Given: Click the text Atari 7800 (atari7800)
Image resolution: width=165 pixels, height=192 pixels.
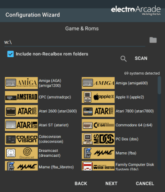Looking at the screenshot, I should coord(135,111).
